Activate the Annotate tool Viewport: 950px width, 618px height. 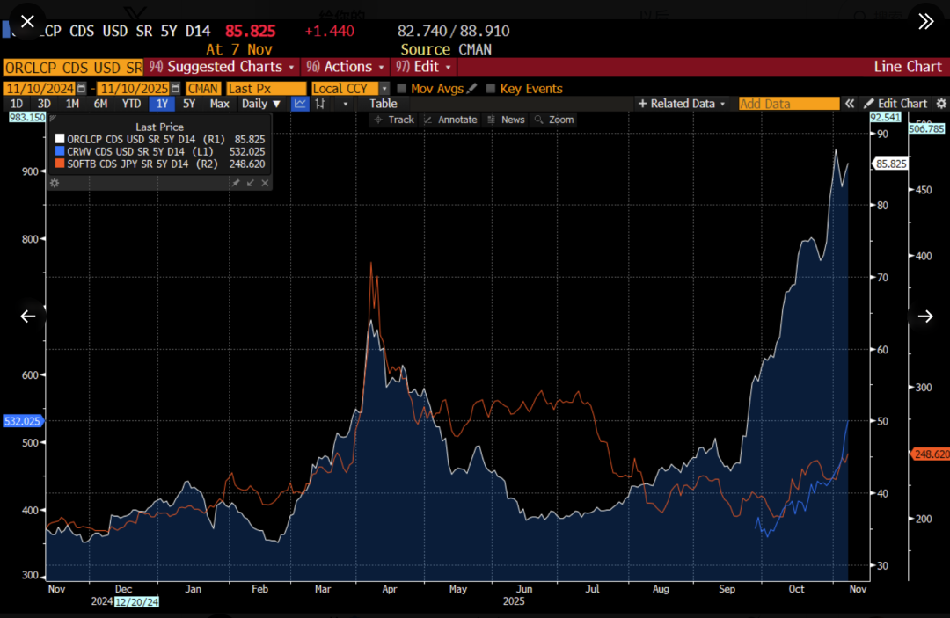pos(450,120)
